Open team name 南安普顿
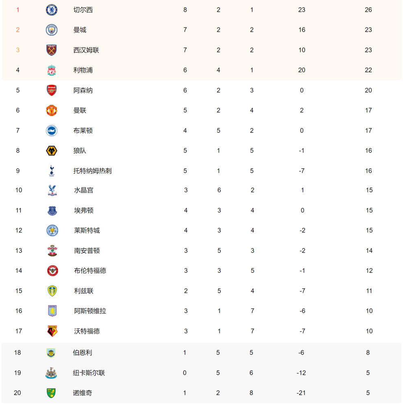The image size is (403, 406). 87,251
